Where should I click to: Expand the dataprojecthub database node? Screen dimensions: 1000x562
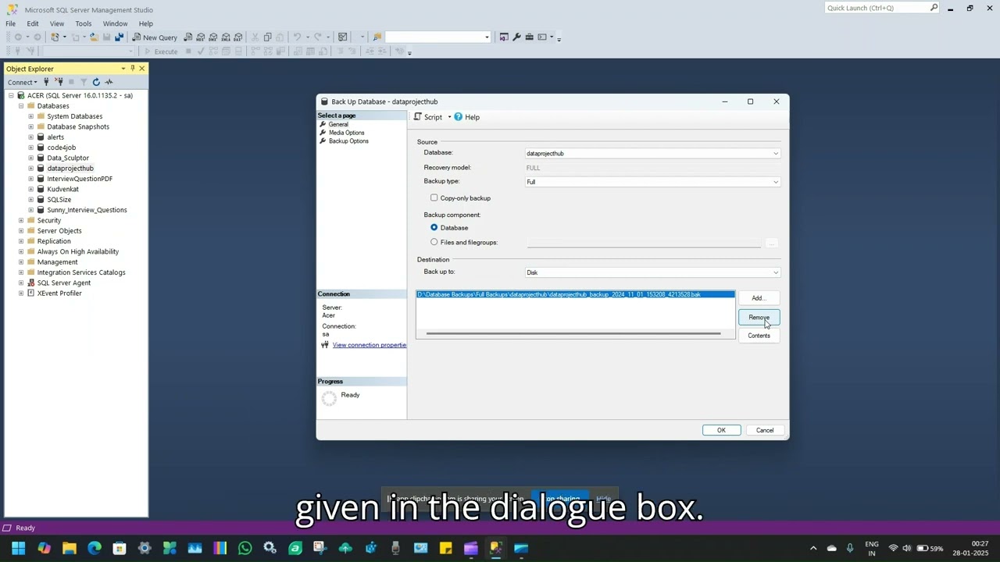pyautogui.click(x=30, y=169)
